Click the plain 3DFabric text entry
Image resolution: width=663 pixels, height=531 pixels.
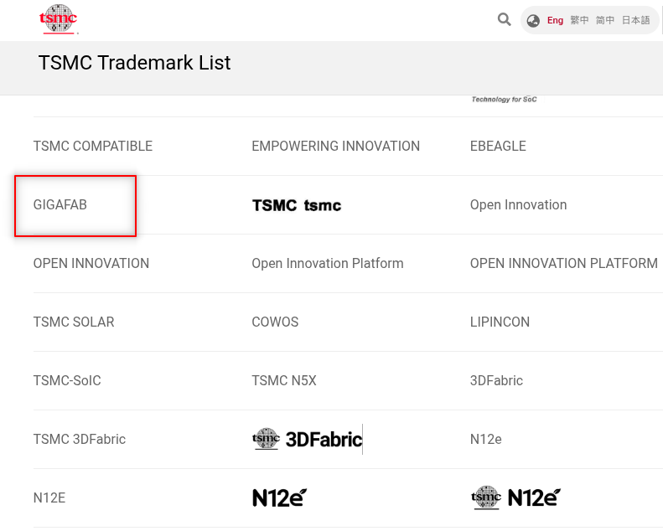coord(496,381)
